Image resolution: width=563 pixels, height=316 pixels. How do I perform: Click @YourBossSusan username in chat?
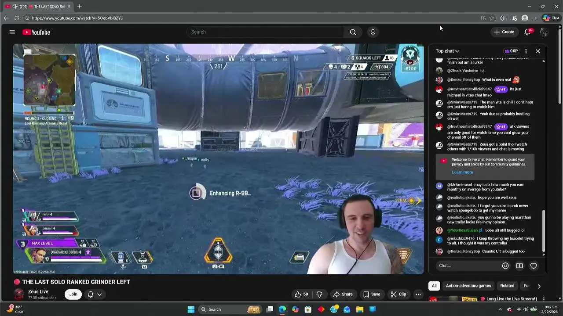pos(462,230)
